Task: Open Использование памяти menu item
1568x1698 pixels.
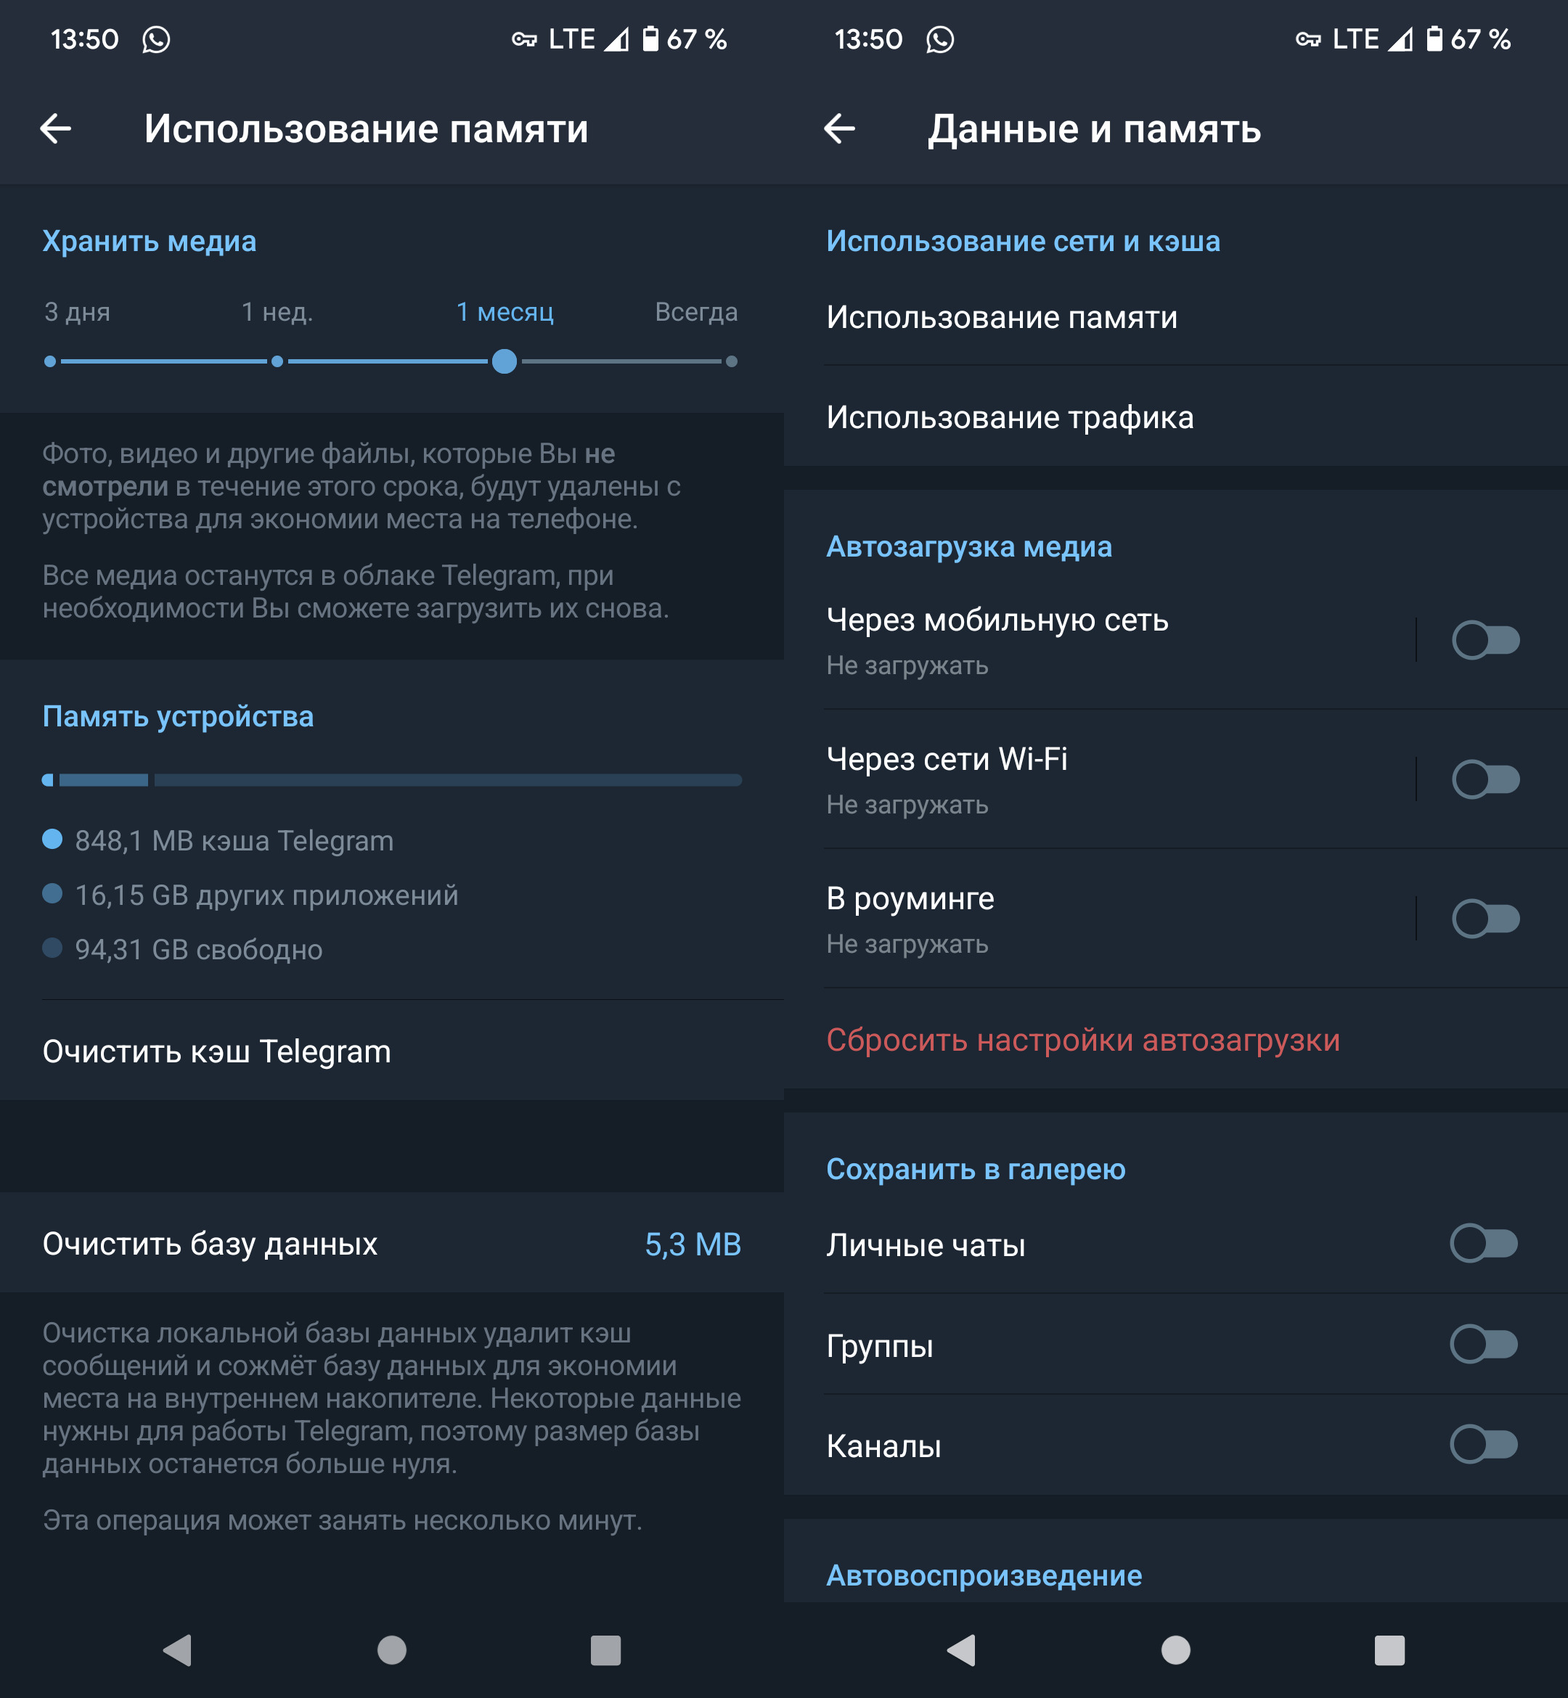Action: 1176,317
